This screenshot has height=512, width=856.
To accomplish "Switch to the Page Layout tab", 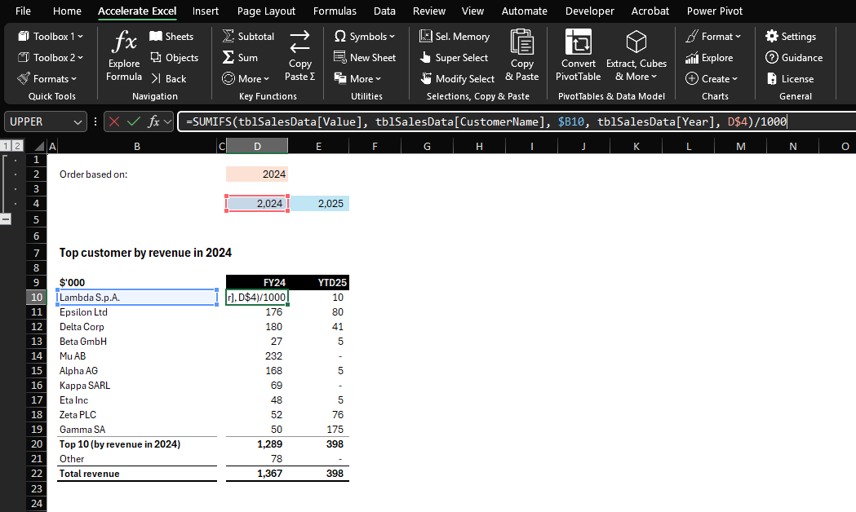I will (x=266, y=11).
